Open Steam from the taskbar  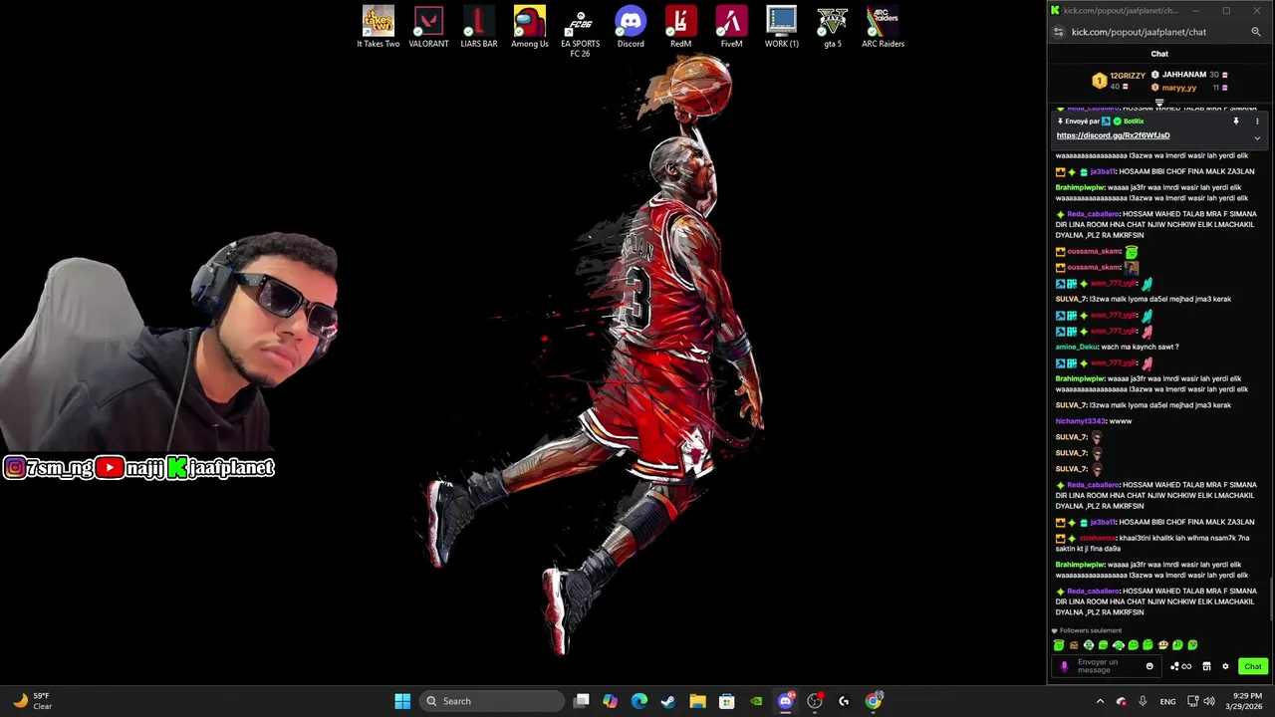pos(668,701)
